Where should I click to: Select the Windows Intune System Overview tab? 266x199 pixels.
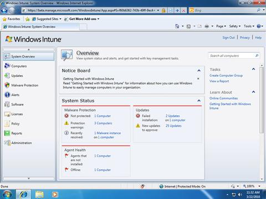[x=40, y=27]
